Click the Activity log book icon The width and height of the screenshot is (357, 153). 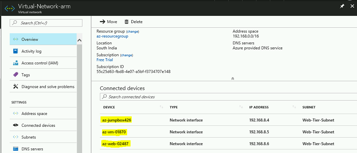click(15, 51)
